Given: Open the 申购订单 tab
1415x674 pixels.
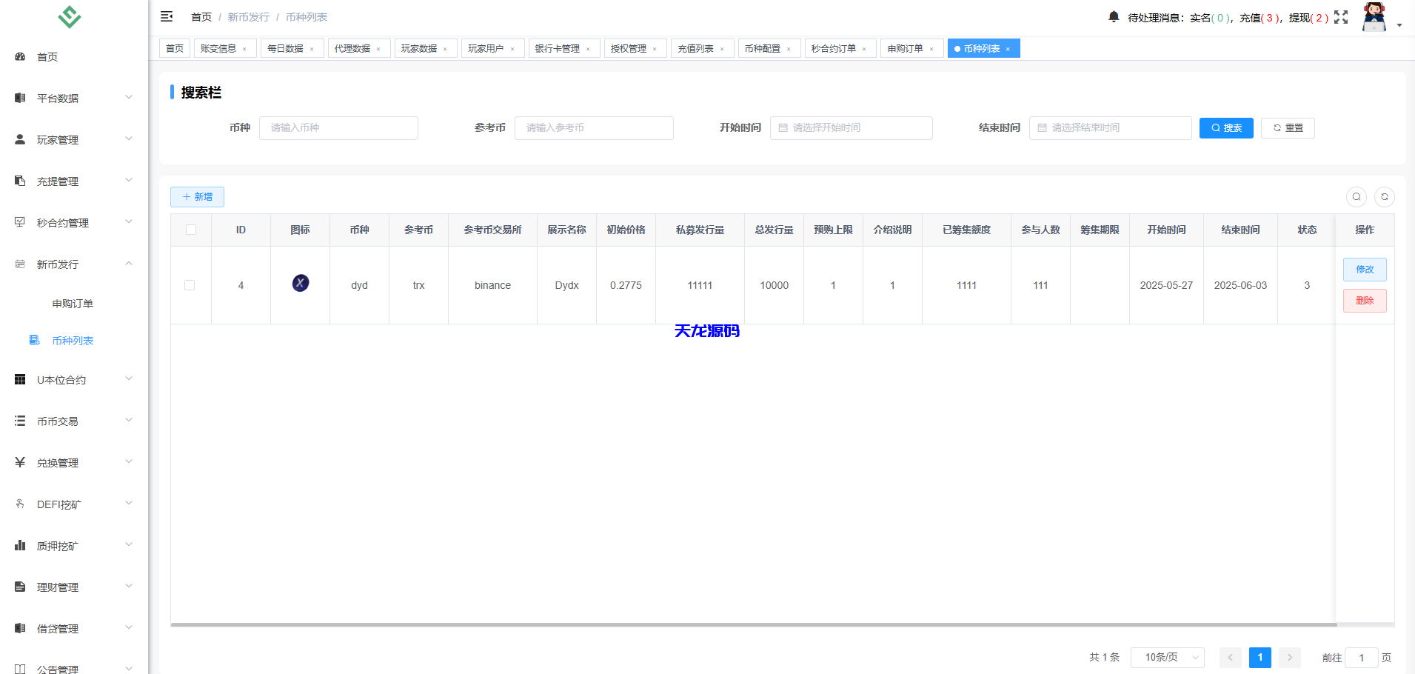Looking at the screenshot, I should coord(906,47).
